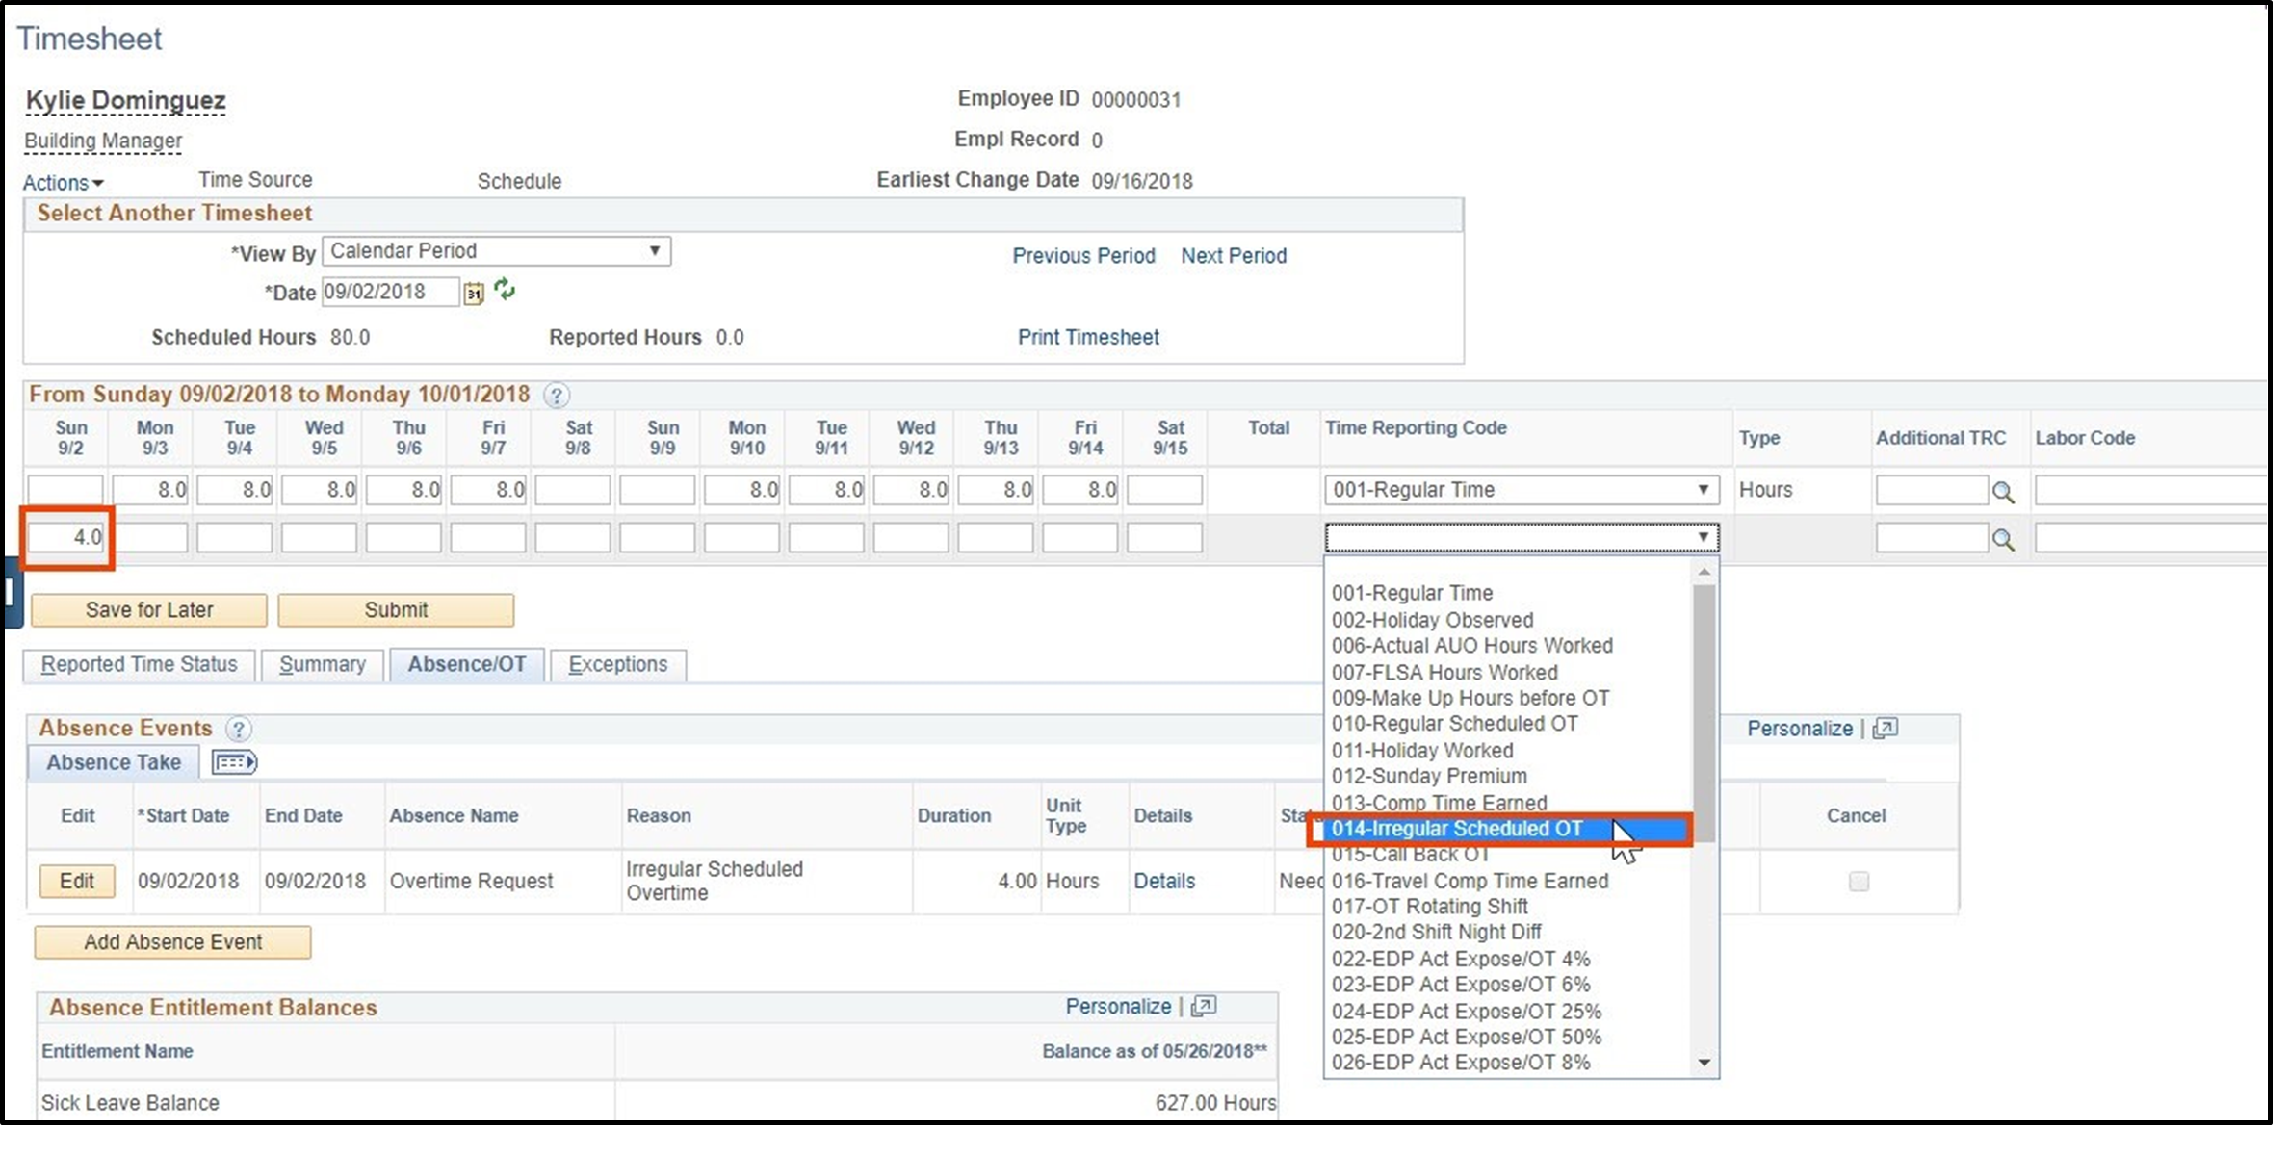This screenshot has width=2289, height=1155.
Task: Open the calendar picker for the Date field
Action: coord(474,292)
